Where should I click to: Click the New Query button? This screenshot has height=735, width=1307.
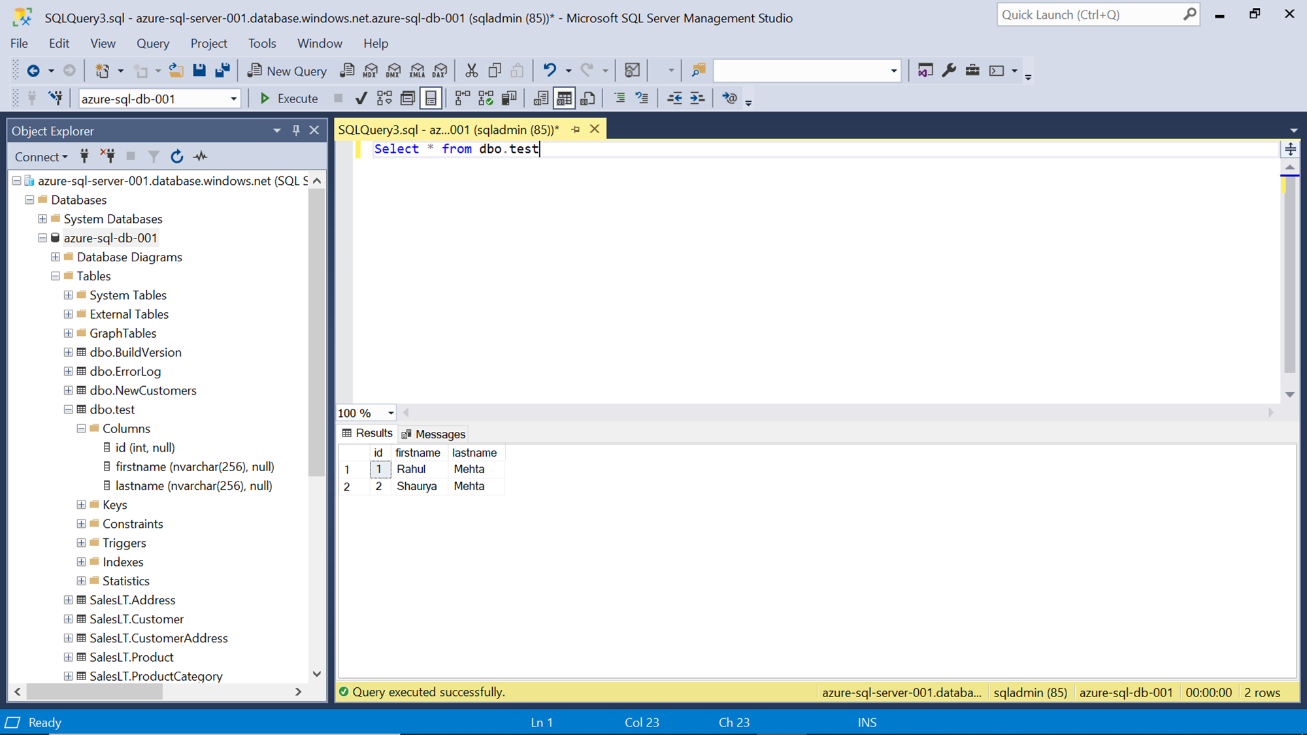(x=287, y=71)
